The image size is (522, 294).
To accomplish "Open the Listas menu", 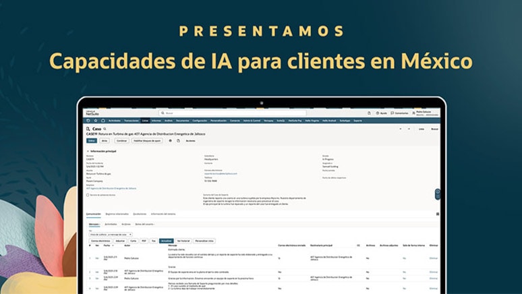I will (x=145, y=121).
